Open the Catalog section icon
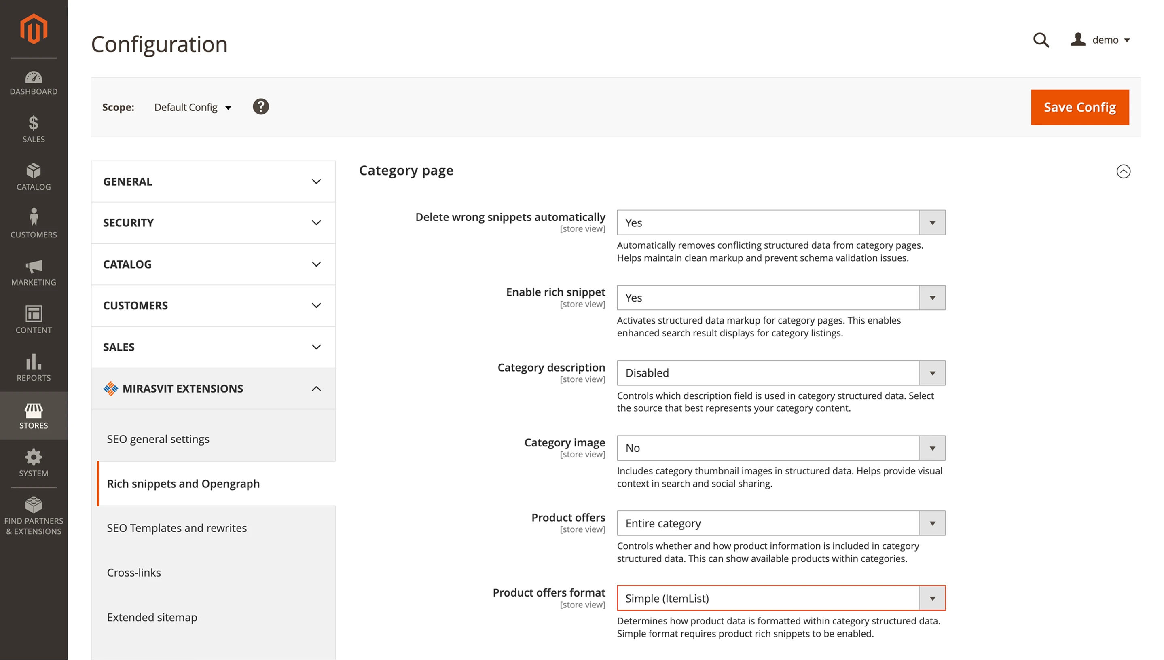This screenshot has height=660, width=1164. pos(34,177)
